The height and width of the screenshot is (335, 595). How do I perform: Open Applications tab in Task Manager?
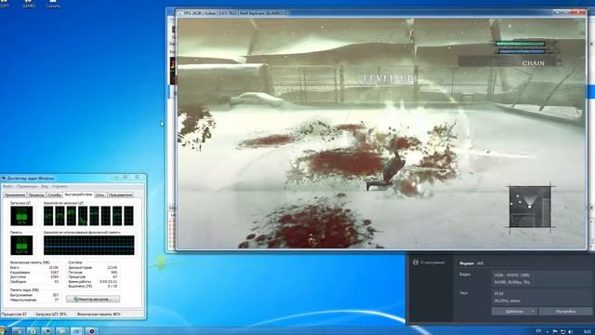(x=15, y=194)
